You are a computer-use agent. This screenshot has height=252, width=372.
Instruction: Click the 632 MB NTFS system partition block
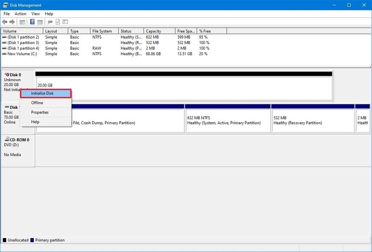(228, 120)
